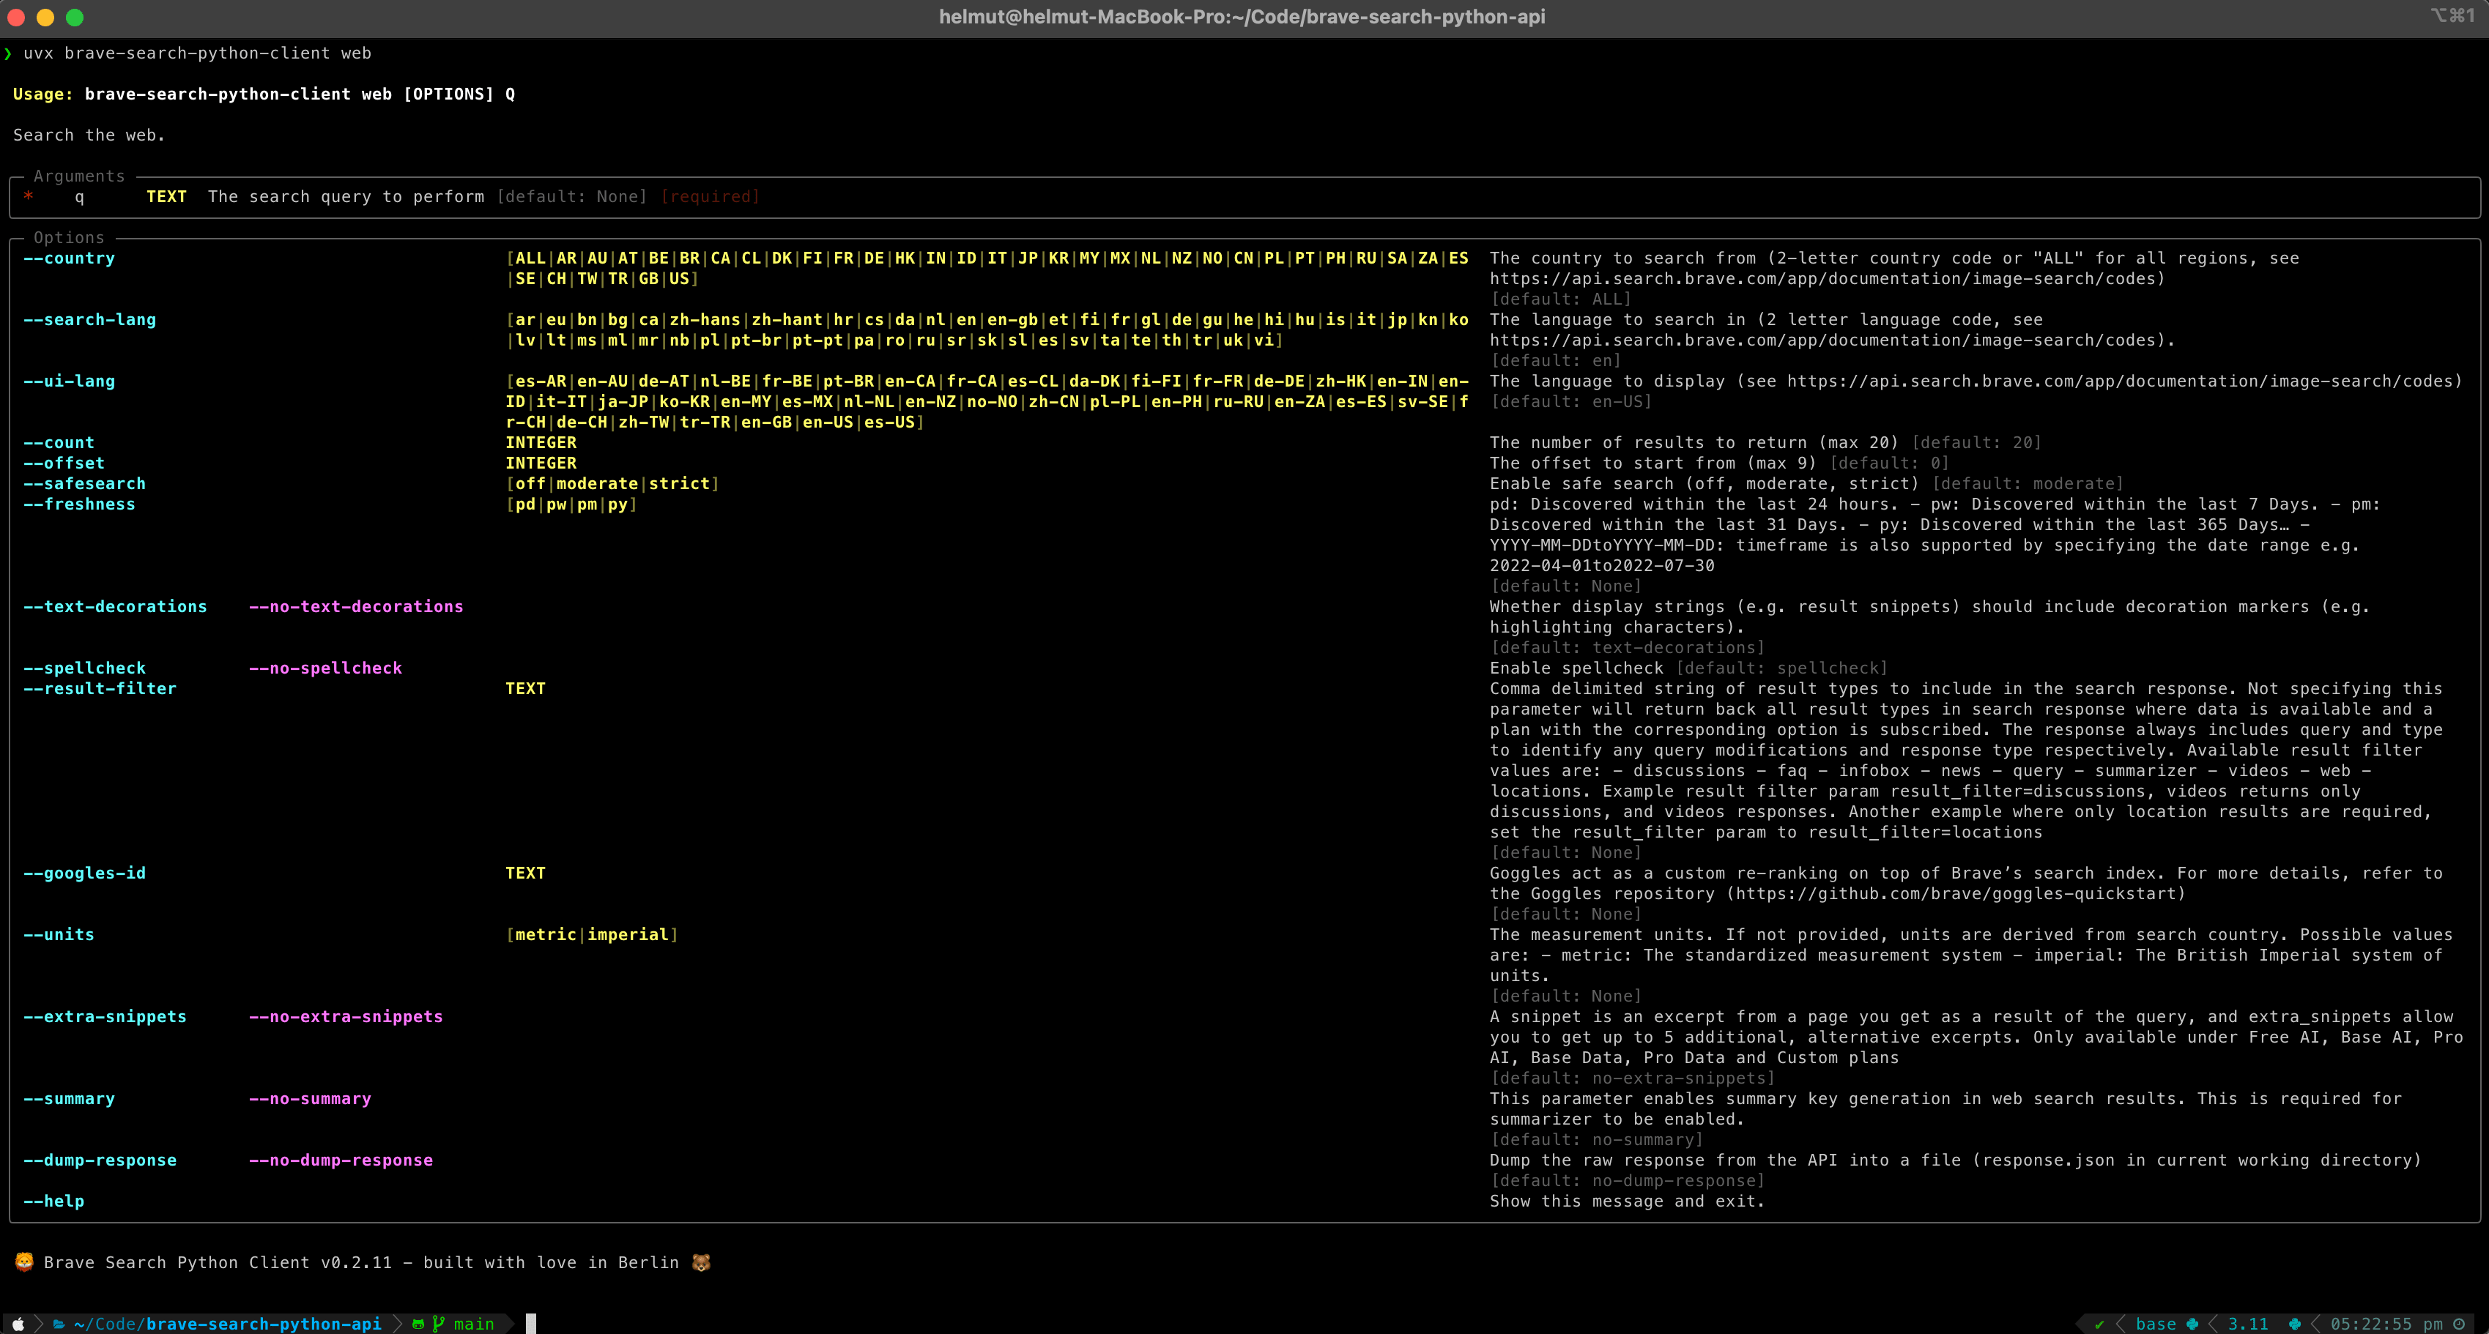The width and height of the screenshot is (2489, 1334).
Task: Click the --no-extra-snippets flag
Action: click(x=346, y=1016)
